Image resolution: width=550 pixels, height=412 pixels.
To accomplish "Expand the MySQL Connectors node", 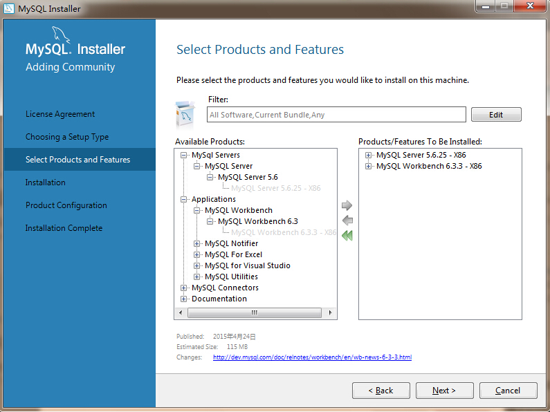I will click(183, 288).
